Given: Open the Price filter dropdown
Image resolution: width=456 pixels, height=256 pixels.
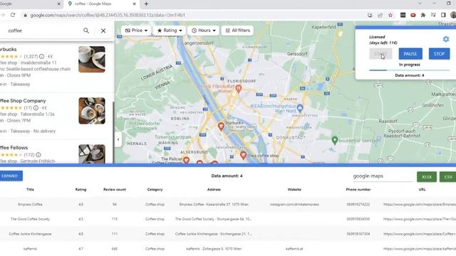Looking at the screenshot, I should [x=136, y=30].
